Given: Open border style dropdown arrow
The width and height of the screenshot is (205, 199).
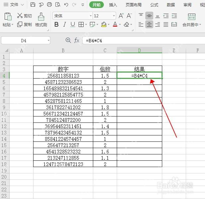Looking at the screenshot, I should 86,25.
